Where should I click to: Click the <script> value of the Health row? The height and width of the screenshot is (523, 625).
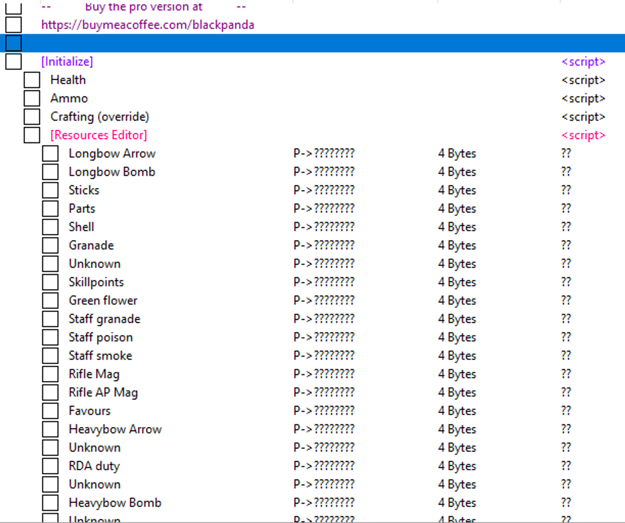583,80
